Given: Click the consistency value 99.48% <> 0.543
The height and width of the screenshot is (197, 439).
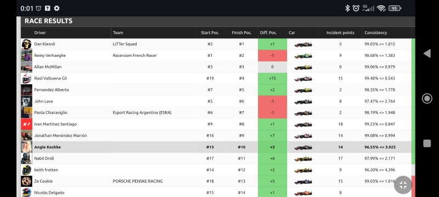Looking at the screenshot, I should [x=380, y=78].
